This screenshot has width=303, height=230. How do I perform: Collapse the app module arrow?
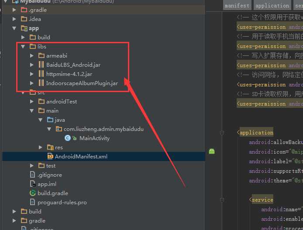point(14,28)
